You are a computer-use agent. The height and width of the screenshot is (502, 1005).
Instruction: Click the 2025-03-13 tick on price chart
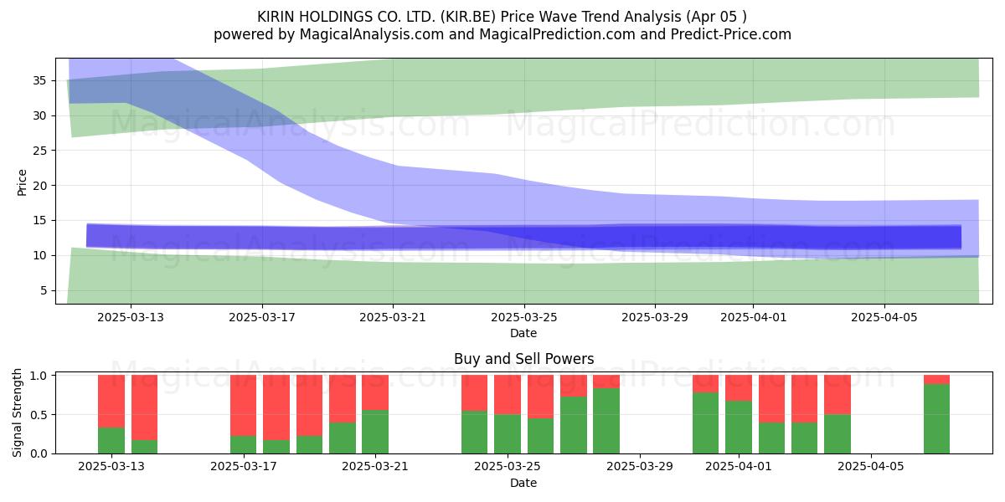[131, 317]
